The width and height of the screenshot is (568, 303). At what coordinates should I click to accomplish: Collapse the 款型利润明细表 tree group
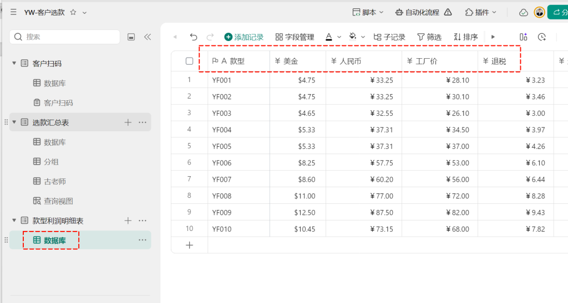pyautogui.click(x=14, y=220)
